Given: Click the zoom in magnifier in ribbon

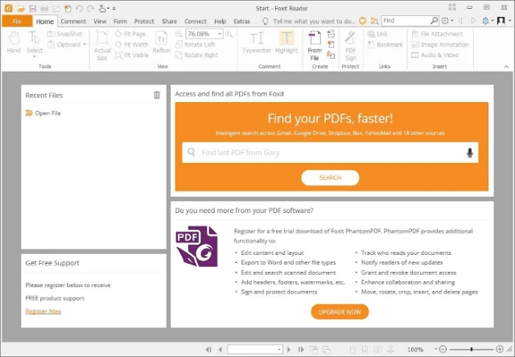Looking at the screenshot, I should [x=229, y=34].
